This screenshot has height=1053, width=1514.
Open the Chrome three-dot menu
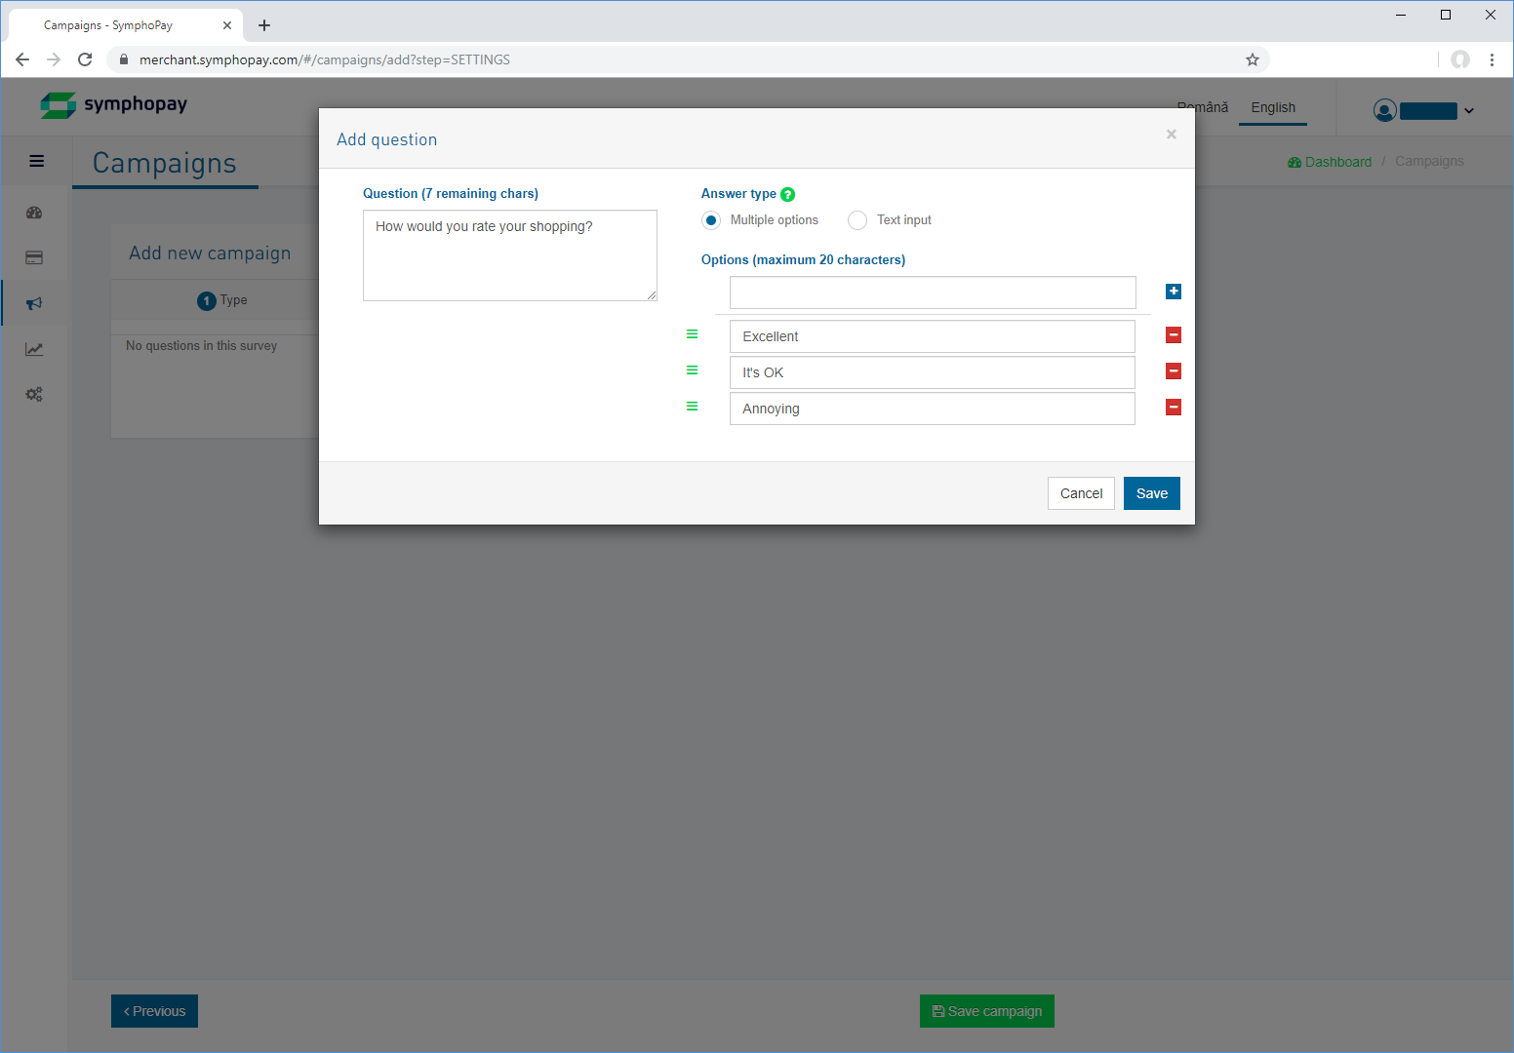(x=1492, y=59)
